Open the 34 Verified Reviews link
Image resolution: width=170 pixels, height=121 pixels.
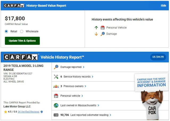[x=28, y=112]
